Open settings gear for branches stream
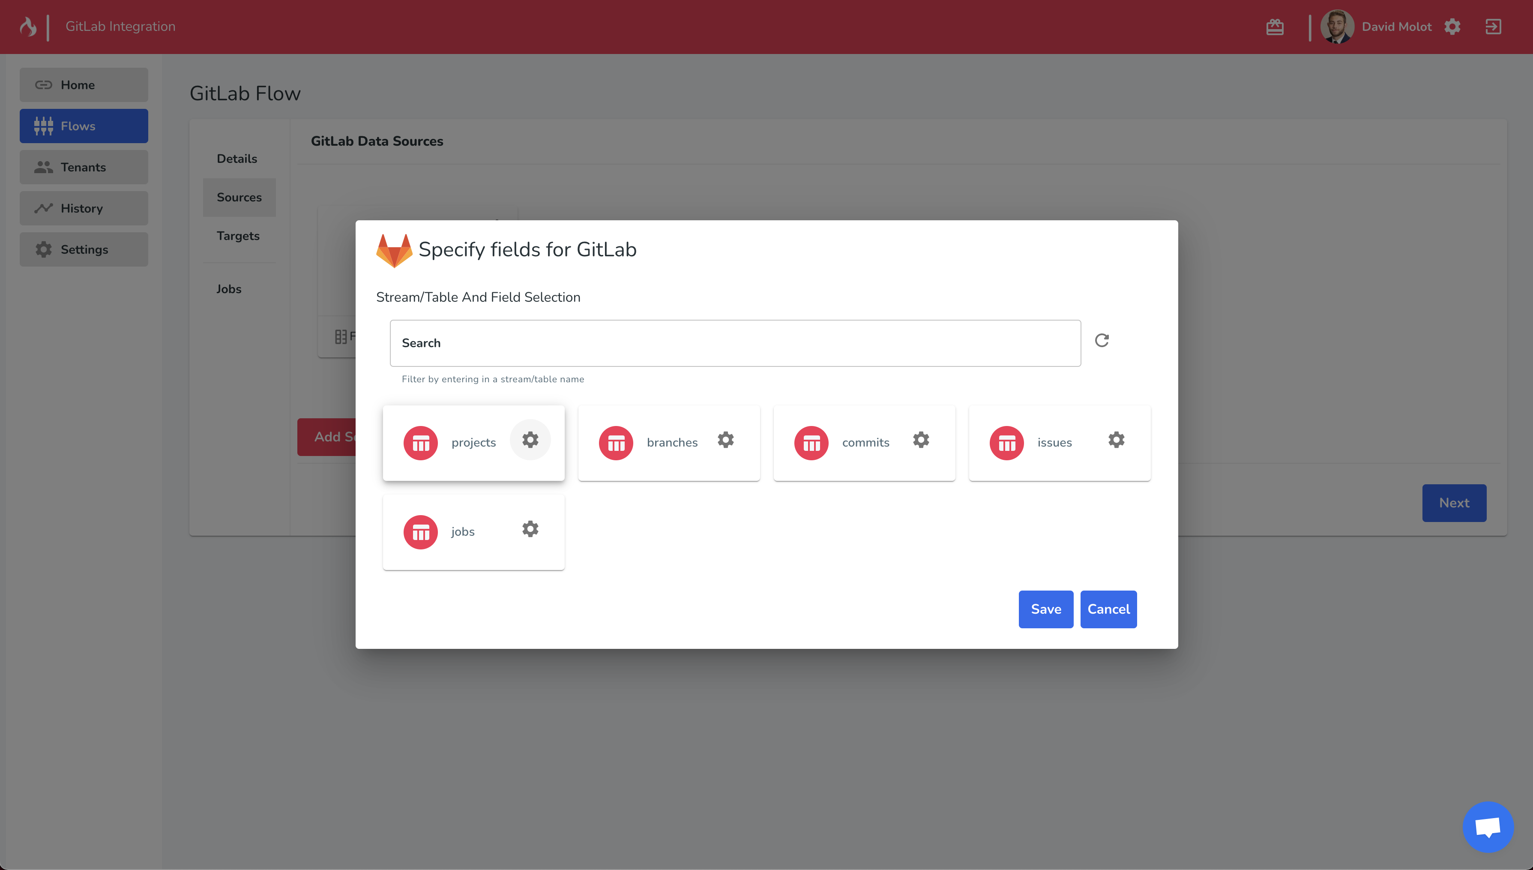 point(725,440)
